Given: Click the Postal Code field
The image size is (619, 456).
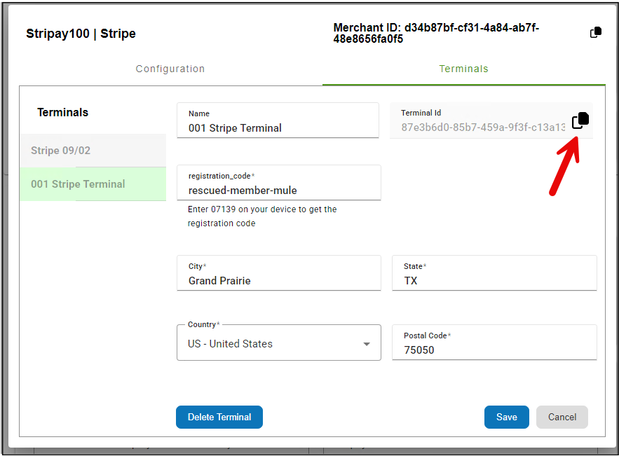Looking at the screenshot, I should (x=494, y=350).
